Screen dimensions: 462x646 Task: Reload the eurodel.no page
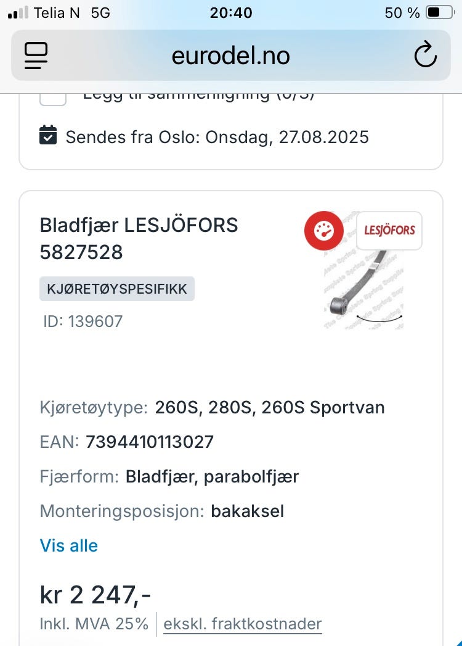tap(425, 56)
